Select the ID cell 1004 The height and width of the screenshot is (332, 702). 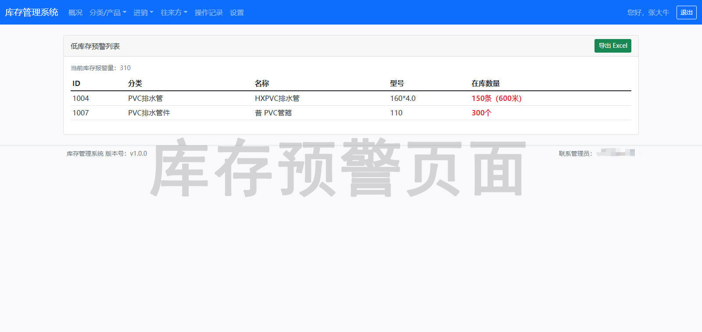click(x=81, y=98)
